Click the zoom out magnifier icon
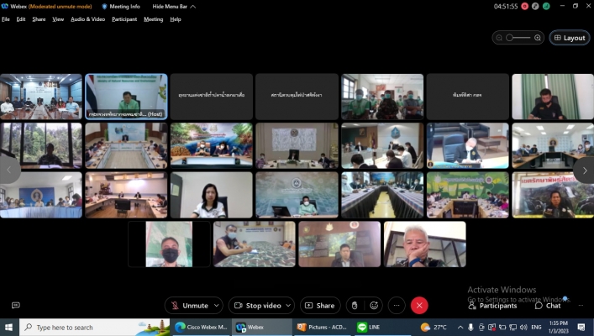The width and height of the screenshot is (594, 336). 499,38
